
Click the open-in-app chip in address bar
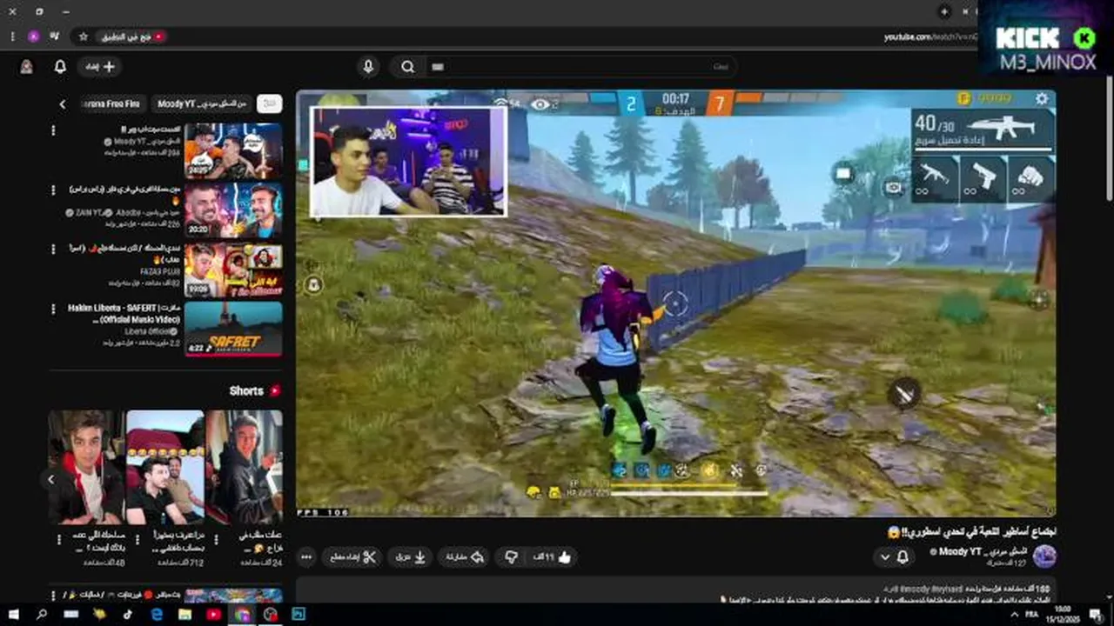coord(131,37)
